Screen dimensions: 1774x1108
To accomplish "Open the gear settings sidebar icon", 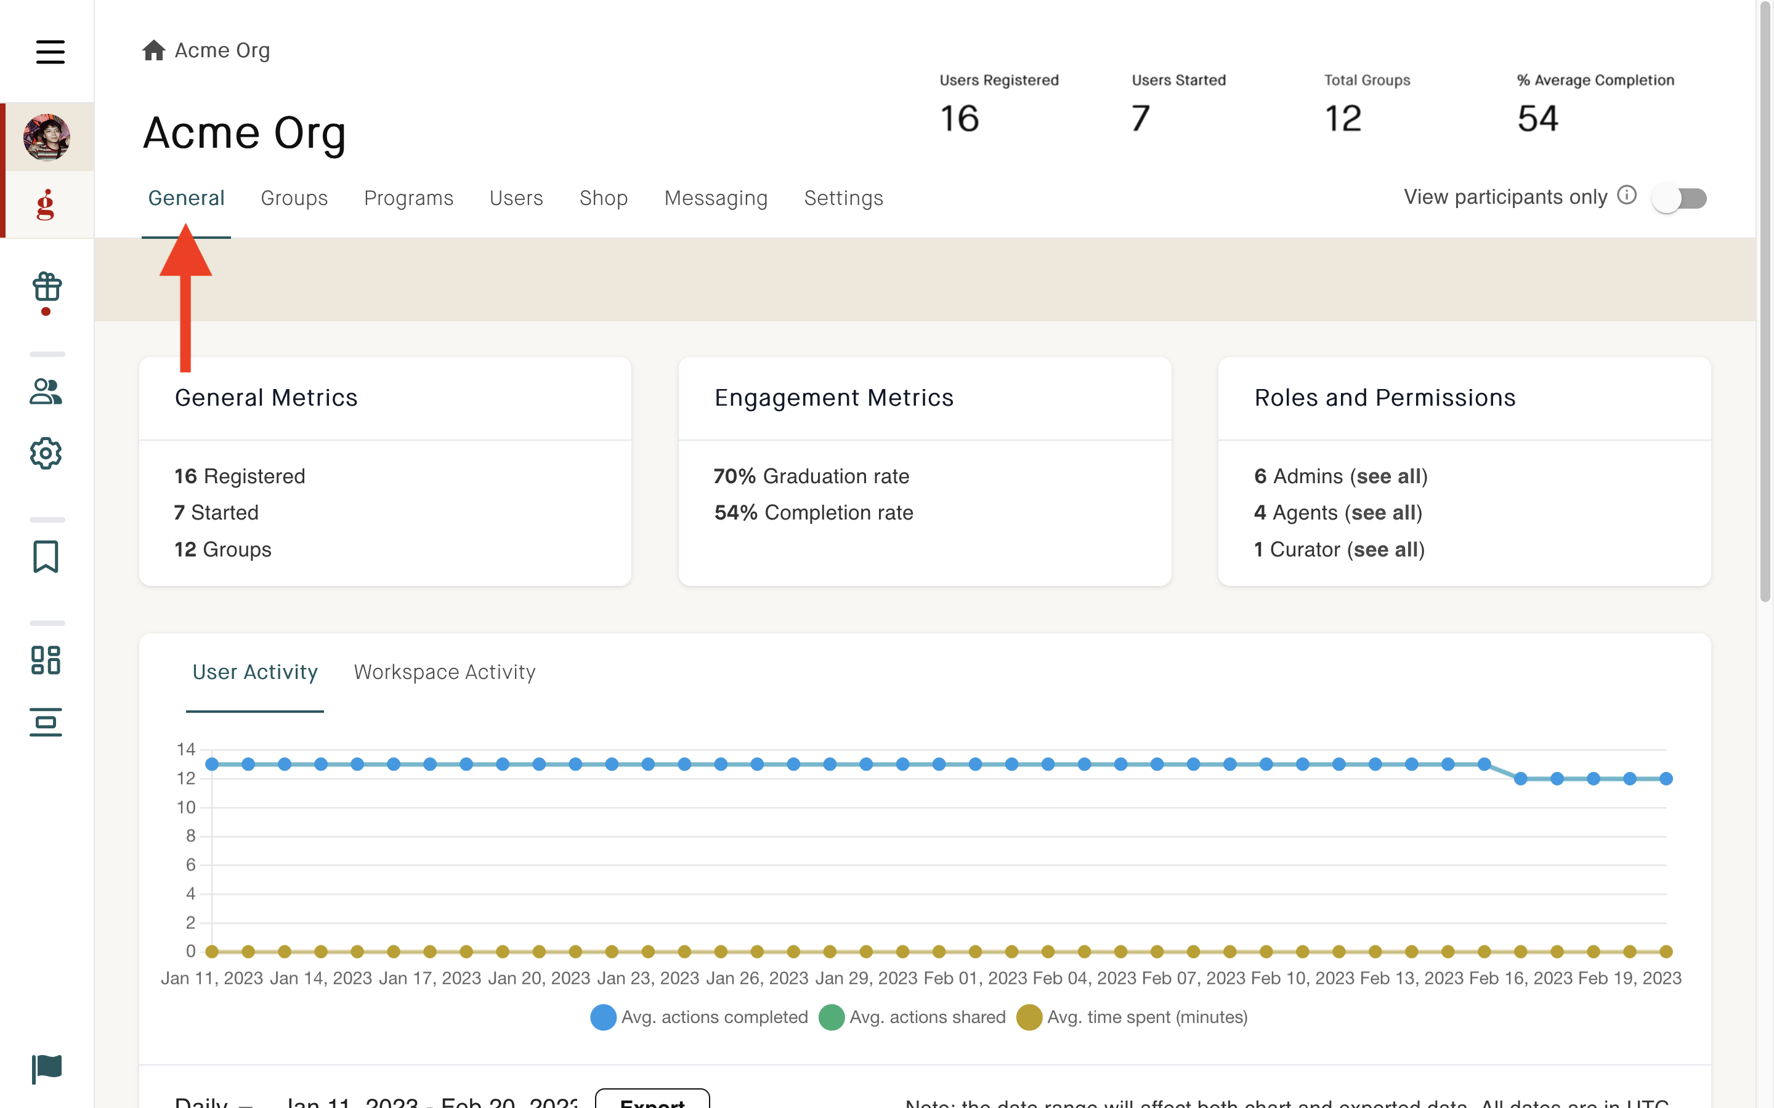I will [x=46, y=454].
